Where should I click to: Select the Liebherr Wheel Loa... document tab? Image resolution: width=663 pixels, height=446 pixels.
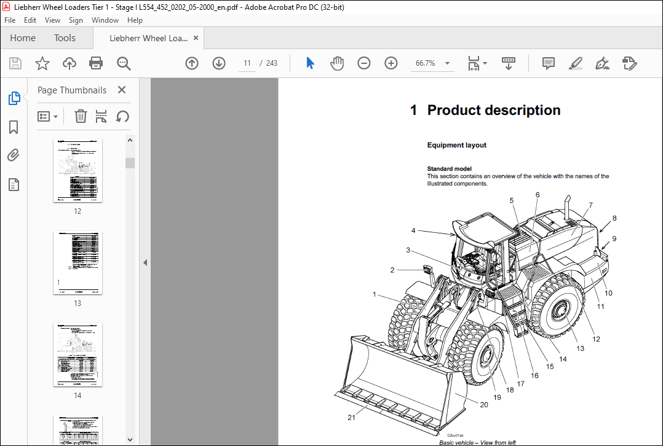click(x=148, y=38)
